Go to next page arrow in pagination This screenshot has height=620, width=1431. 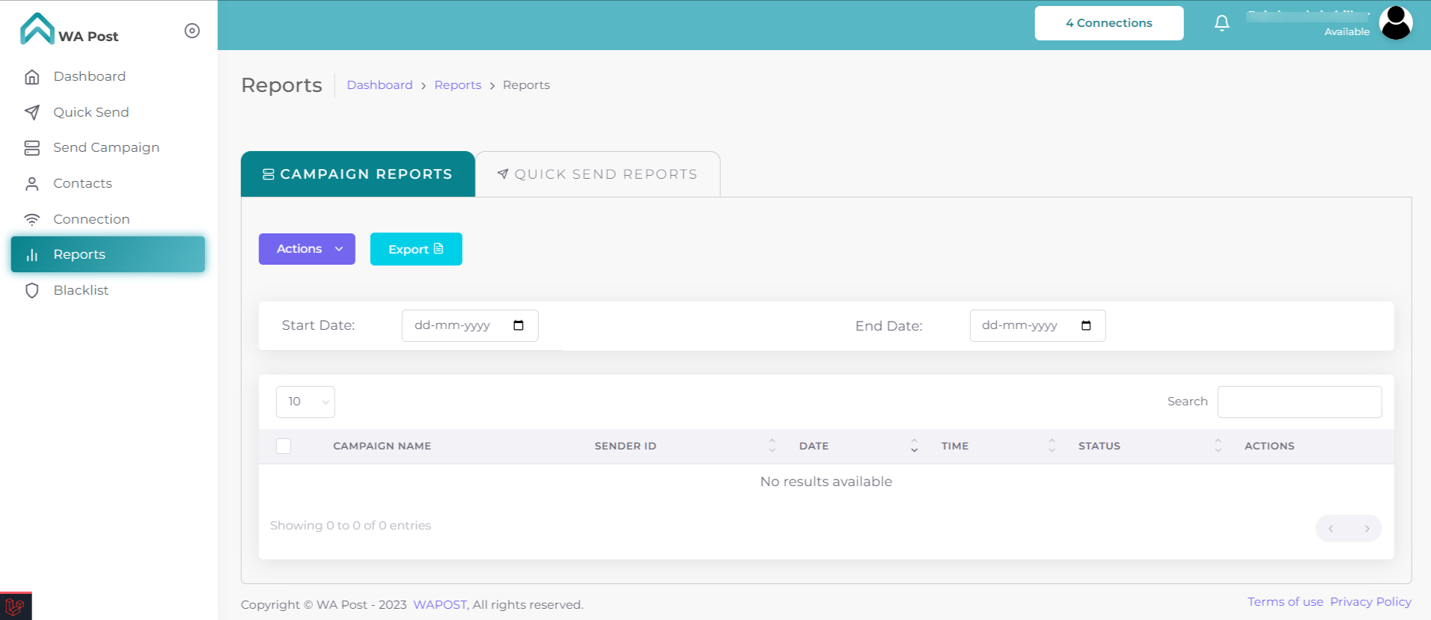click(1367, 529)
